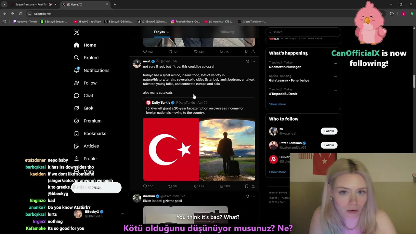Open Daily Turkic account name
Image resolution: width=416 pixels, height=234 pixels.
point(161,103)
